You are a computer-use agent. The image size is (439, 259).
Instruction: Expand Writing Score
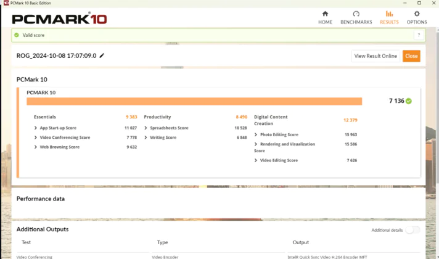tap(146, 138)
